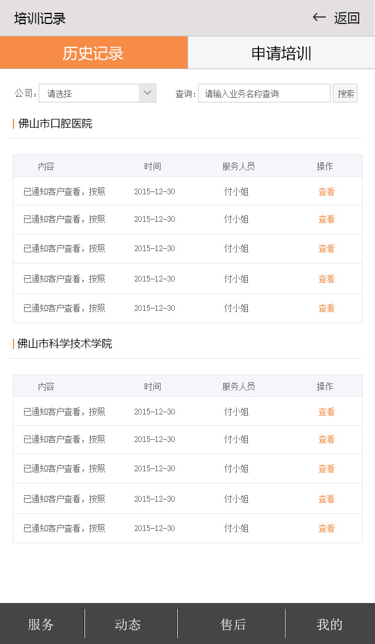Open 服务 in the bottom navigation
The width and height of the screenshot is (375, 644).
point(41,624)
